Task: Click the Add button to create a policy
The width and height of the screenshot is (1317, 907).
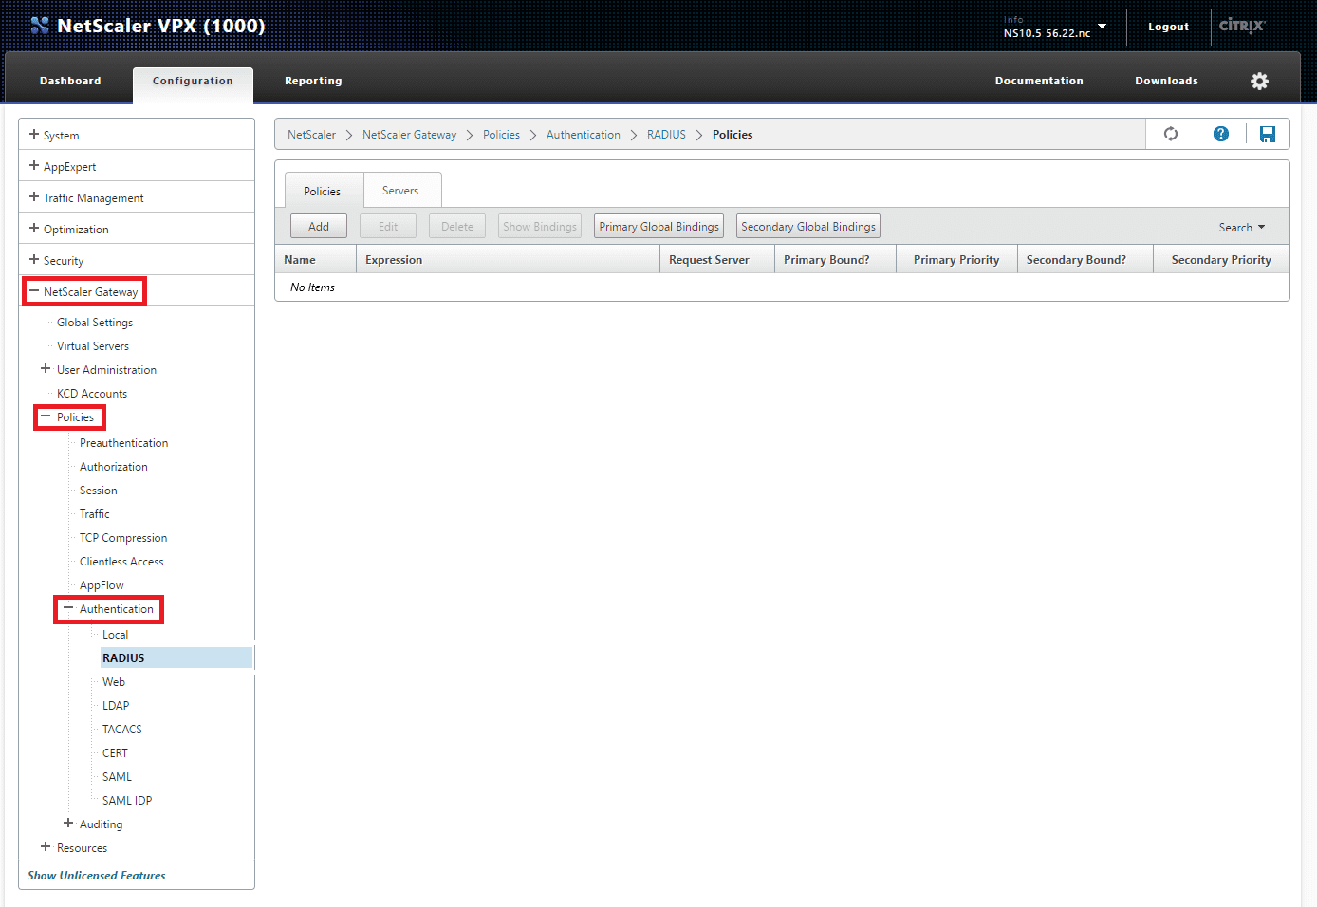Action: click(318, 226)
